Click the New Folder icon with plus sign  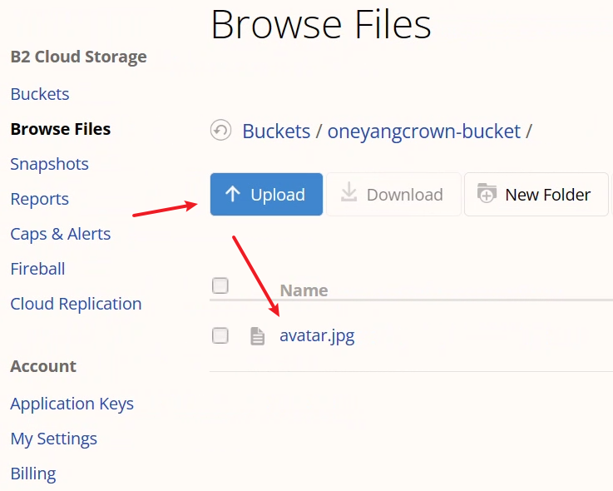click(487, 194)
